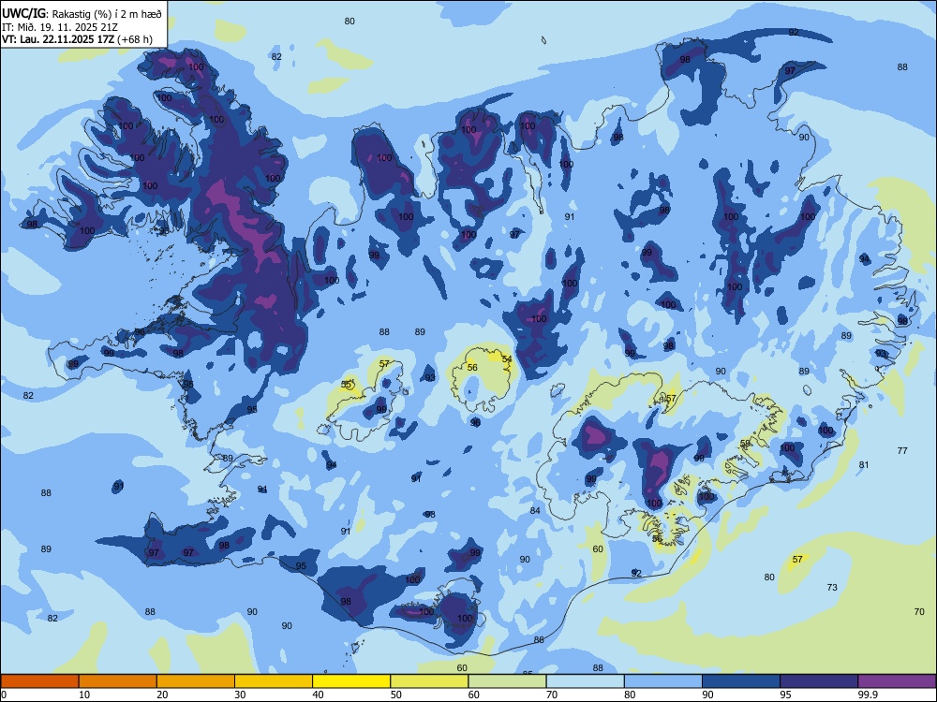
Task: Click the 50–60 pale yellow legend swatch
Action: [x=430, y=681]
